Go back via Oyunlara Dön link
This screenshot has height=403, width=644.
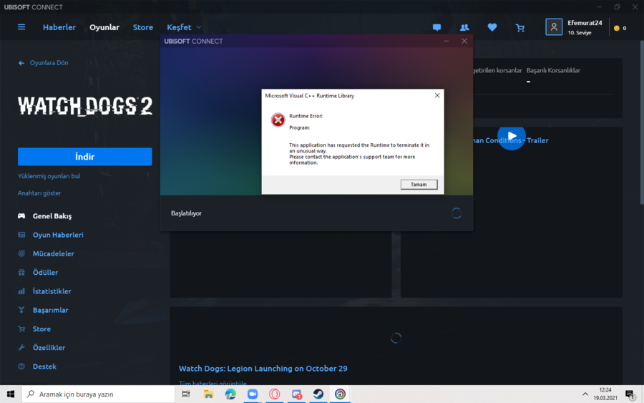[x=43, y=63]
